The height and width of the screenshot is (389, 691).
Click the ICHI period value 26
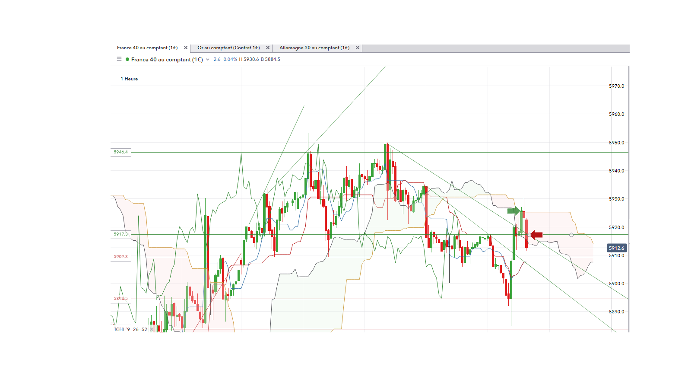[x=136, y=329]
